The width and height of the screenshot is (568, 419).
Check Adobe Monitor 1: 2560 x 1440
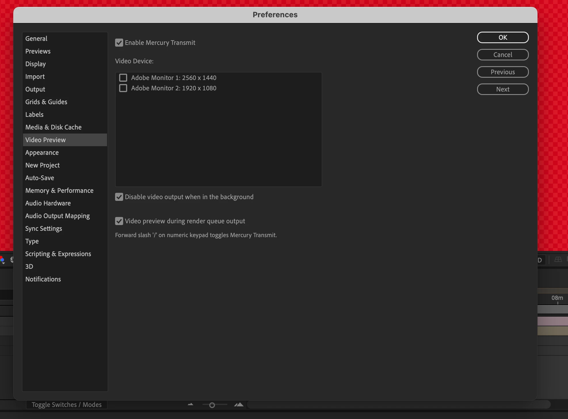[123, 78]
